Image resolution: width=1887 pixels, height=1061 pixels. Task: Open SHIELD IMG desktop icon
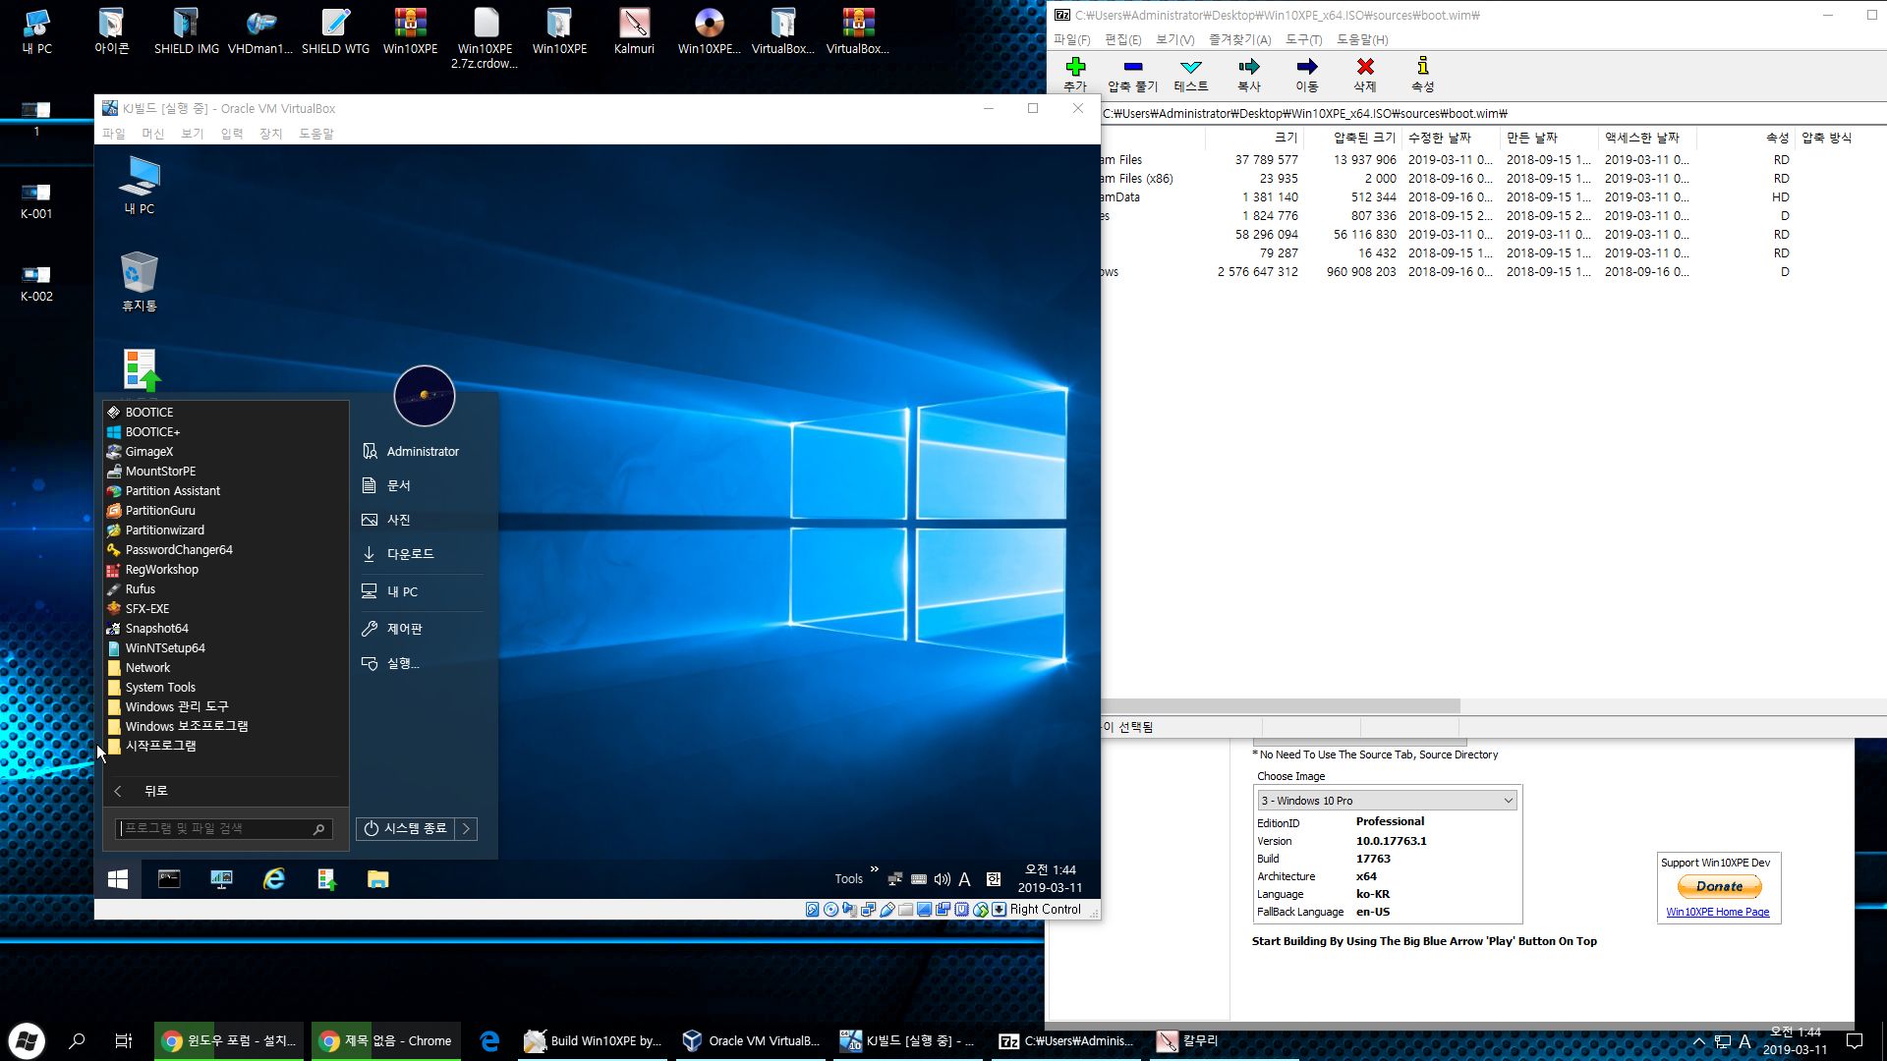(186, 30)
